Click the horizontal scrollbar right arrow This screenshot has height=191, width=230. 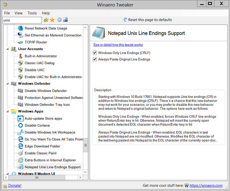pyautogui.click(x=80, y=178)
